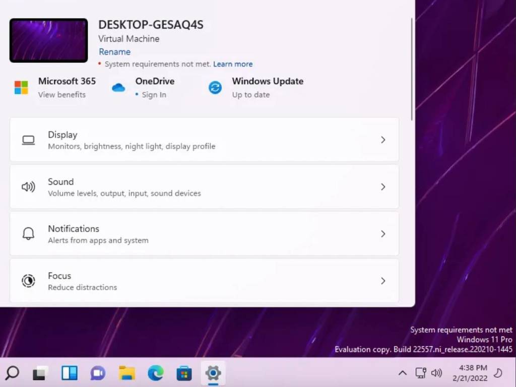The image size is (516, 387).
Task: Click the Sound speaker icon in Settings
Action: tap(28, 187)
